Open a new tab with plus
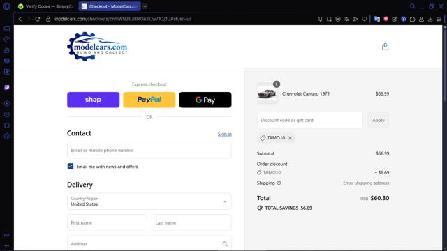447x251 pixels. [145, 6]
